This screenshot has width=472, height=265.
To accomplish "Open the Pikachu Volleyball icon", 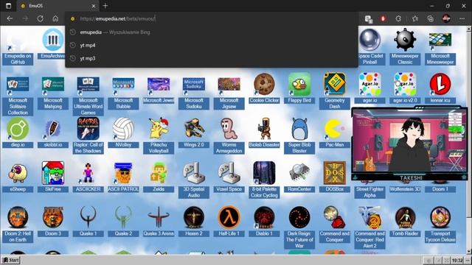I will click(x=159, y=135).
